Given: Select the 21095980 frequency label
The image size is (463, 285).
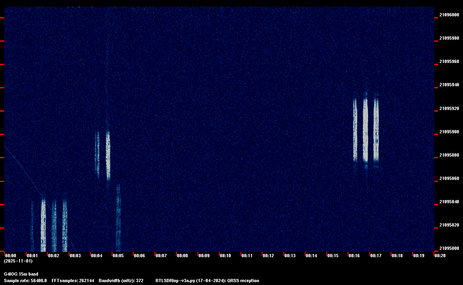Looking at the screenshot, I should pyautogui.click(x=450, y=38).
